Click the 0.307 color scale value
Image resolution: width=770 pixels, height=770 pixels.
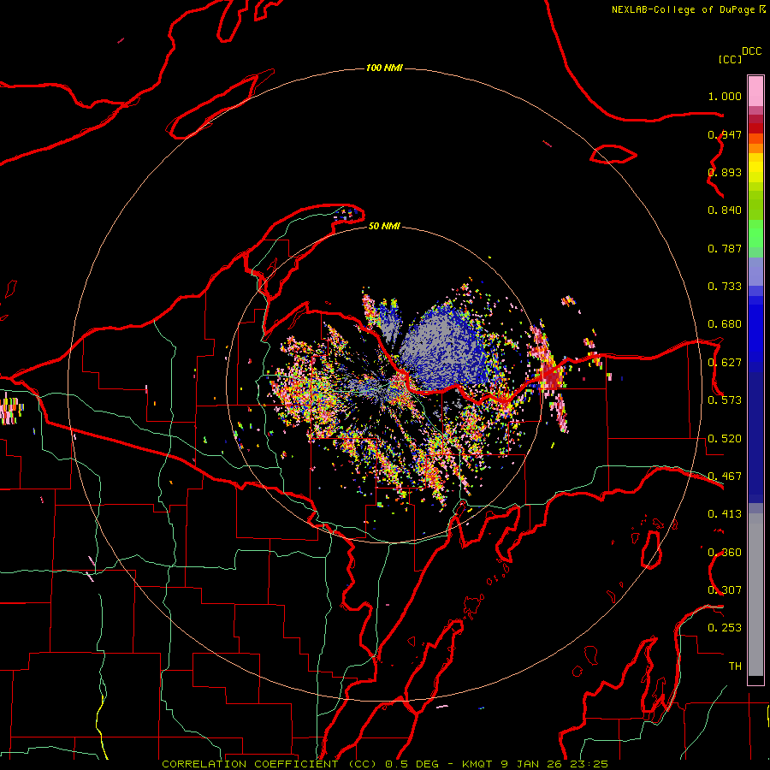coord(725,590)
